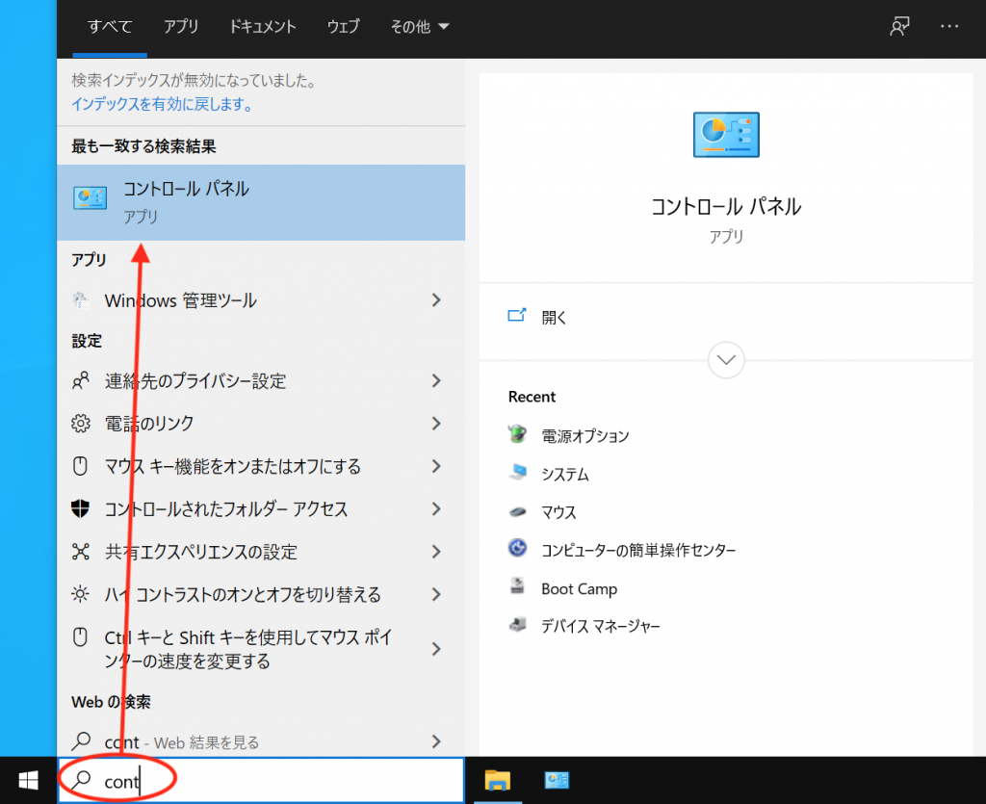The height and width of the screenshot is (804, 986).
Task: Open the コントロール パネル best match result
Action: pos(261,202)
